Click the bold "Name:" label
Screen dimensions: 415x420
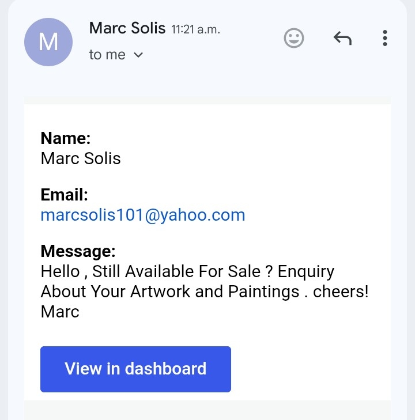point(66,138)
